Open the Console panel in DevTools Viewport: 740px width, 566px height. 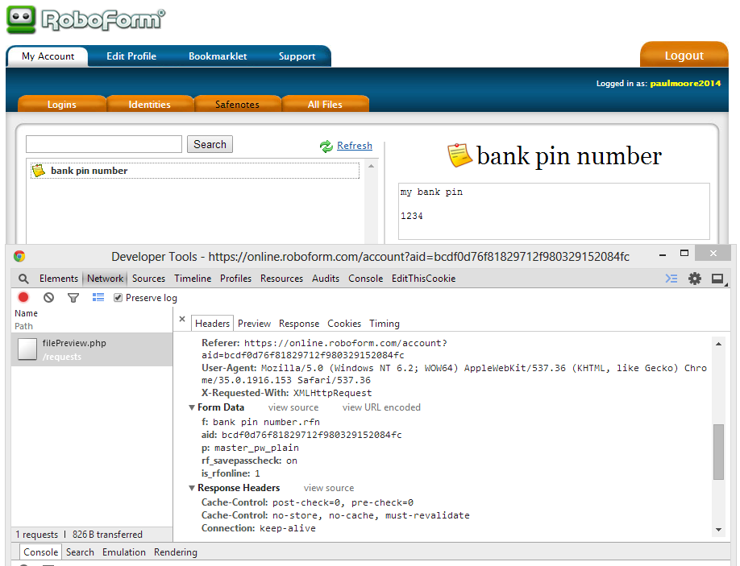(x=365, y=279)
